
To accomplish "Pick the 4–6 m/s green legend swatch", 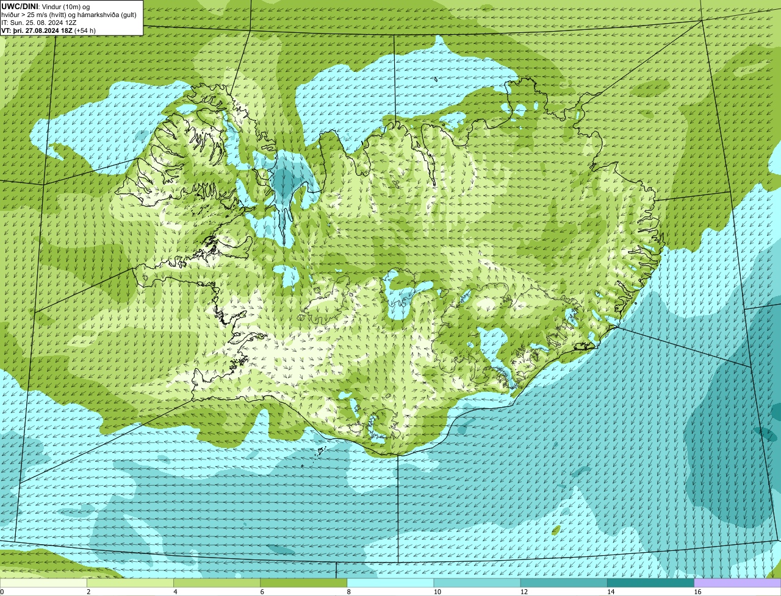I will coord(217,583).
